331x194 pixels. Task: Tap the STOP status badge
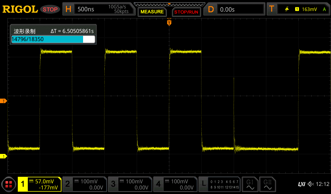pyautogui.click(x=50, y=9)
